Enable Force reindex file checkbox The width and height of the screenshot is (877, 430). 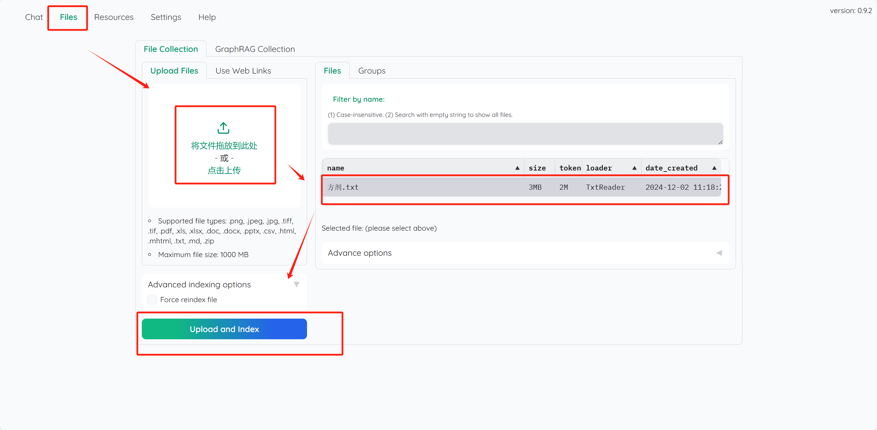tap(152, 300)
